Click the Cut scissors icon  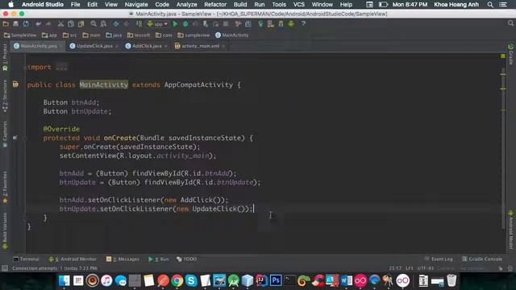coord(60,23)
